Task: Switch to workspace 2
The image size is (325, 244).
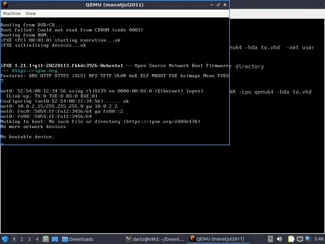Action: click(22, 239)
